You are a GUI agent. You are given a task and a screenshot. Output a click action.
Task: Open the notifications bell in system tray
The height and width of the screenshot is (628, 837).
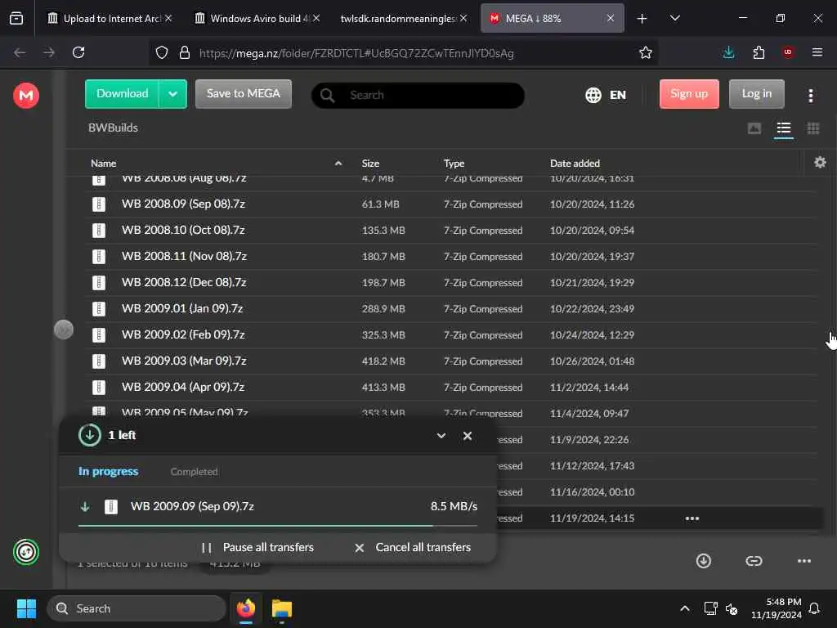tap(814, 608)
